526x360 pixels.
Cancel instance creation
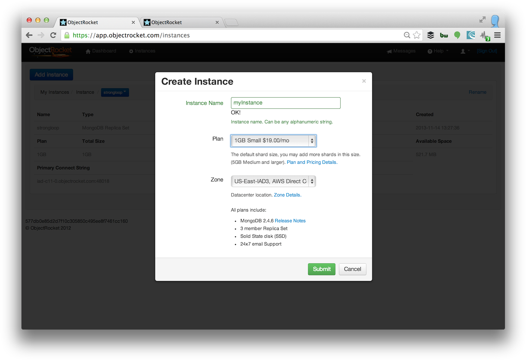(x=352, y=269)
